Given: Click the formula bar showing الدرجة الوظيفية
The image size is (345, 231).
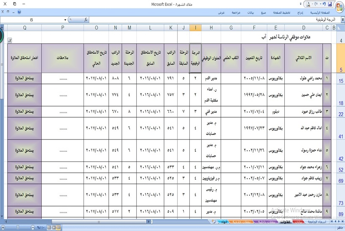Looking at the screenshot, I should pos(216,20).
